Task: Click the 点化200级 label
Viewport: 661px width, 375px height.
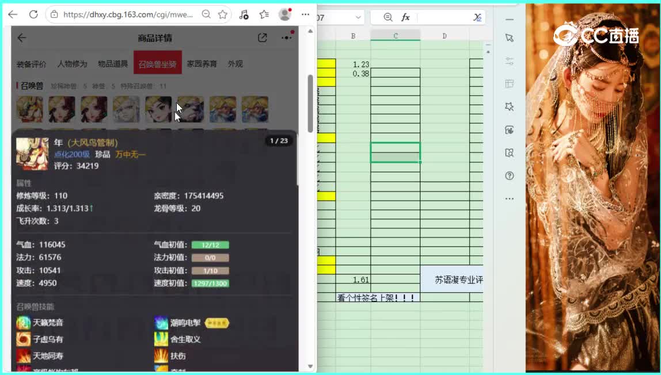Action: (x=71, y=155)
